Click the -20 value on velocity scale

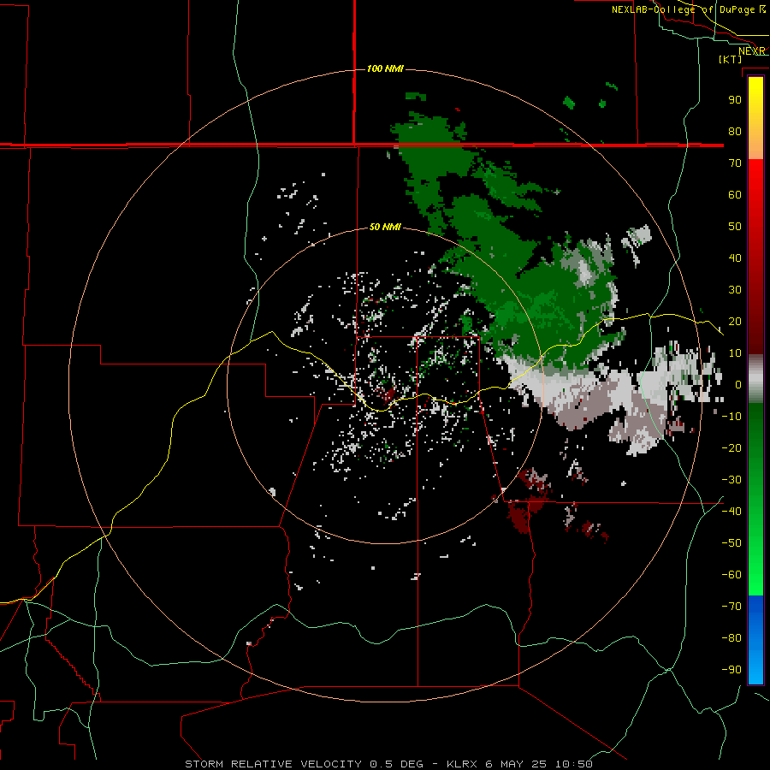(x=731, y=448)
